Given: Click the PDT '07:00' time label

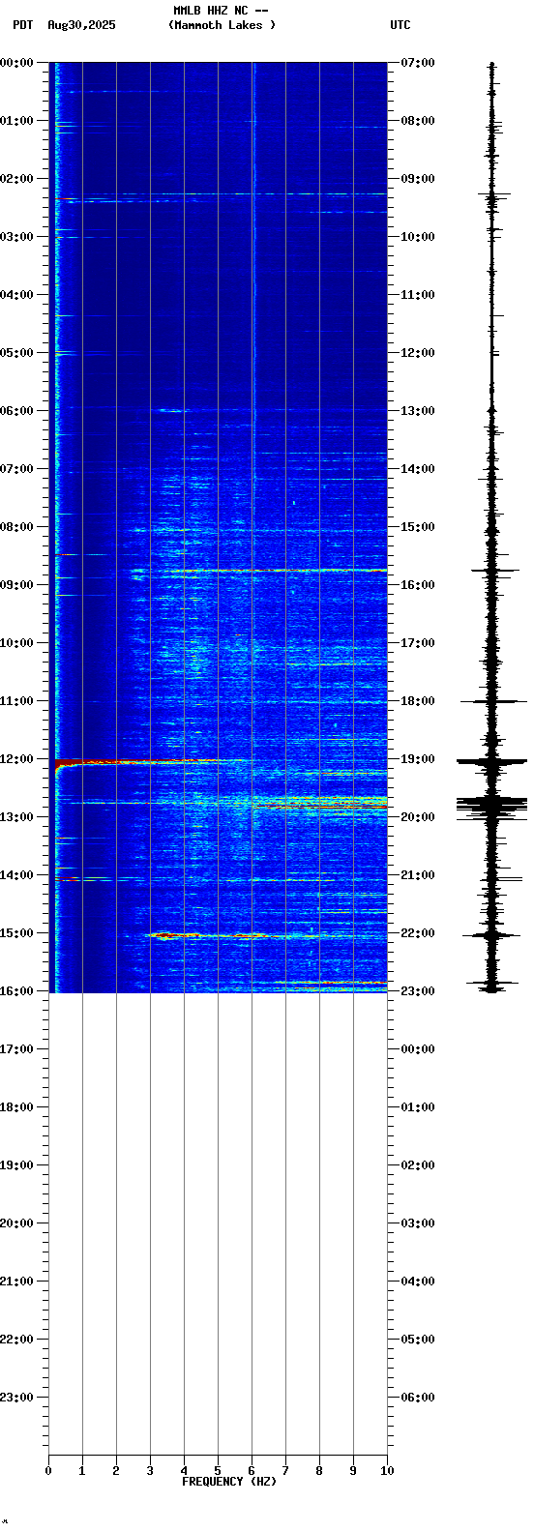Looking at the screenshot, I should click(x=17, y=469).
